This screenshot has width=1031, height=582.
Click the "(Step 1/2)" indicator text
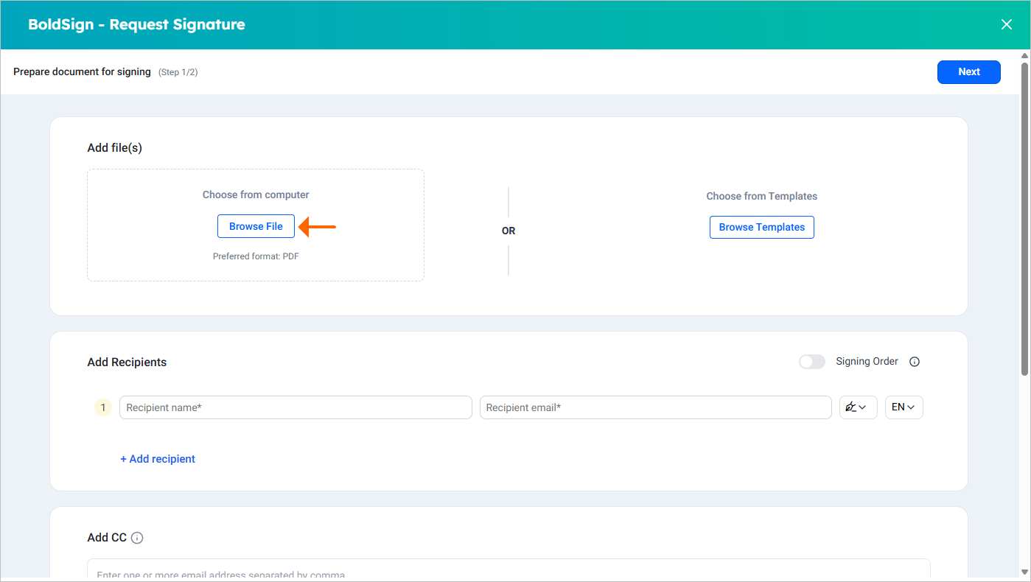[x=178, y=72]
